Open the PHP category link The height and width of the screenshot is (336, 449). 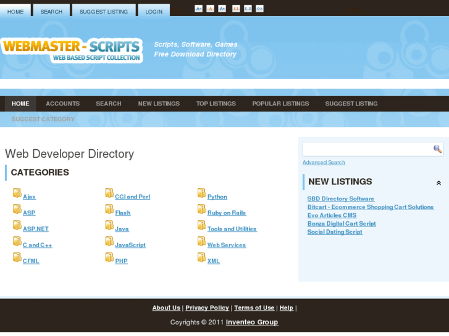coord(122,261)
